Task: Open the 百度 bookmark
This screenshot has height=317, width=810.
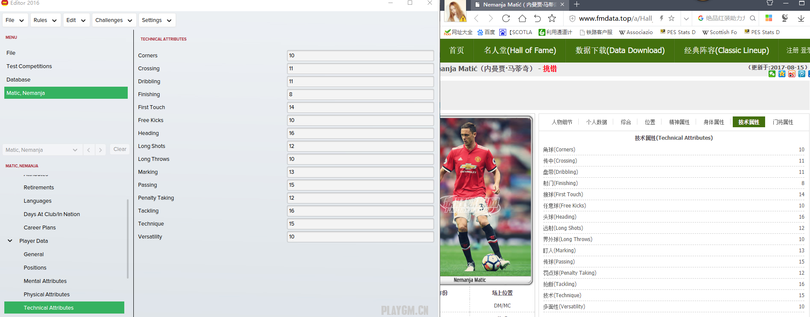Action: [486, 32]
